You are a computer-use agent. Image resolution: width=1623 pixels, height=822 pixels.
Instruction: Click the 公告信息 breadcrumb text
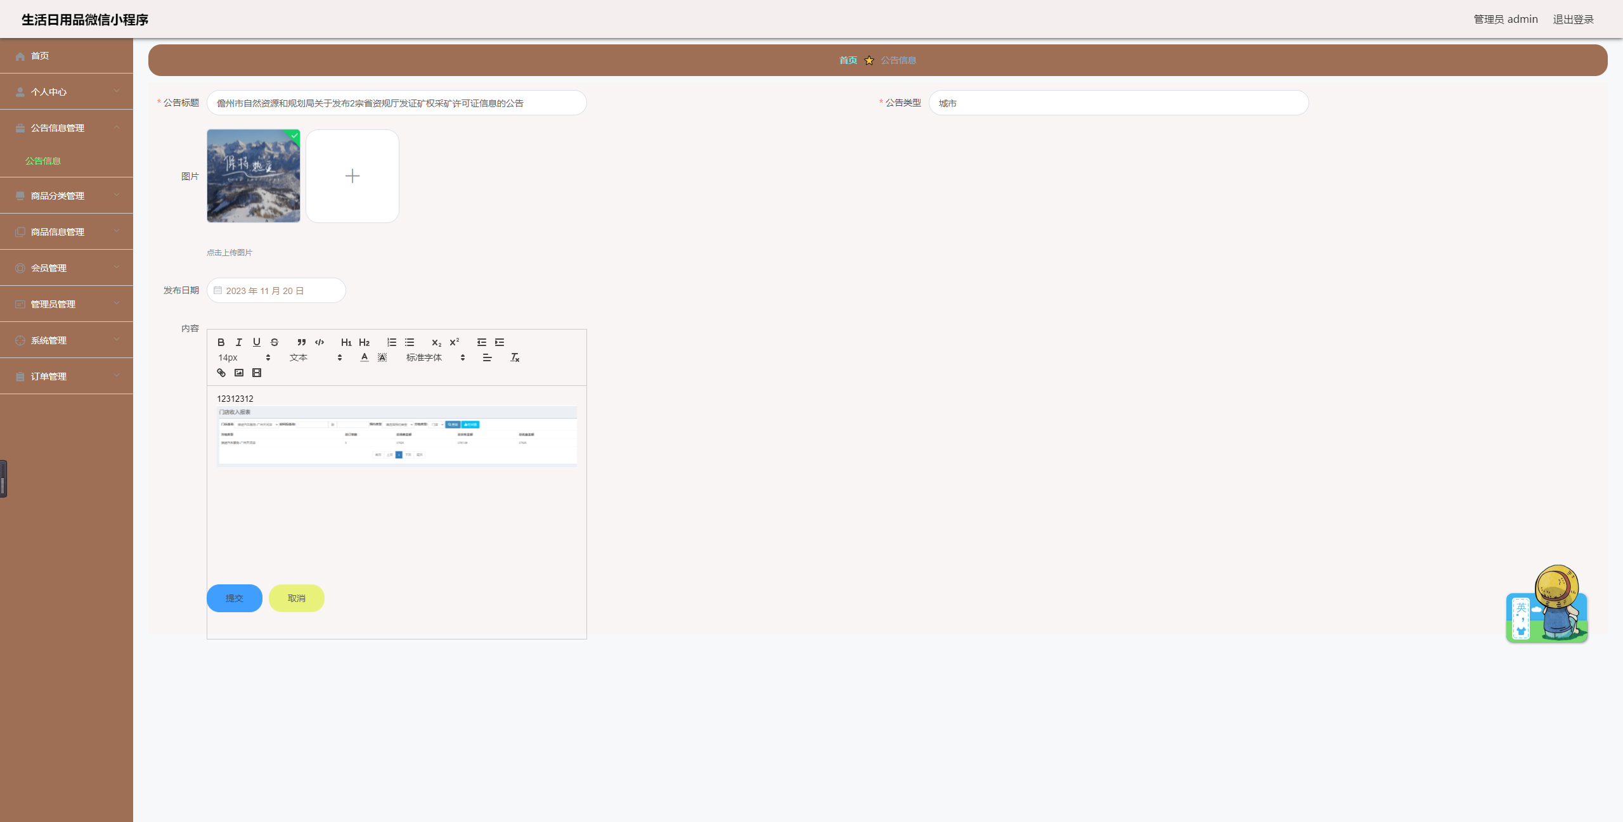click(898, 60)
